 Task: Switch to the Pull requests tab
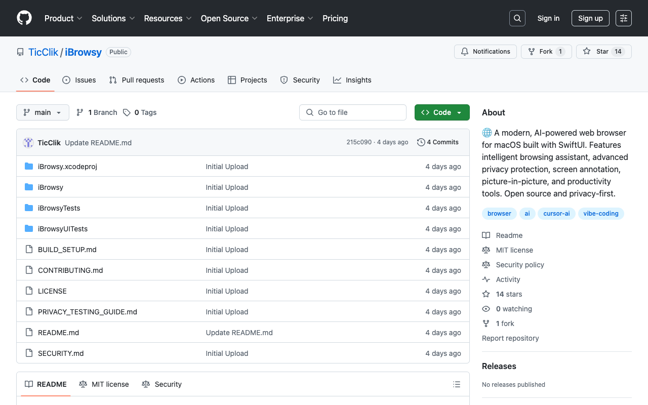(x=136, y=80)
